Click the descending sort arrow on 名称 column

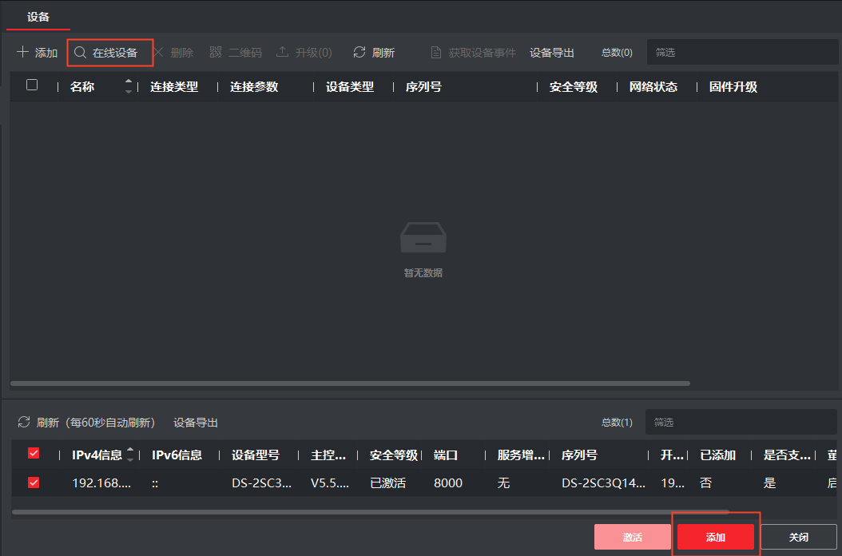coord(127,89)
